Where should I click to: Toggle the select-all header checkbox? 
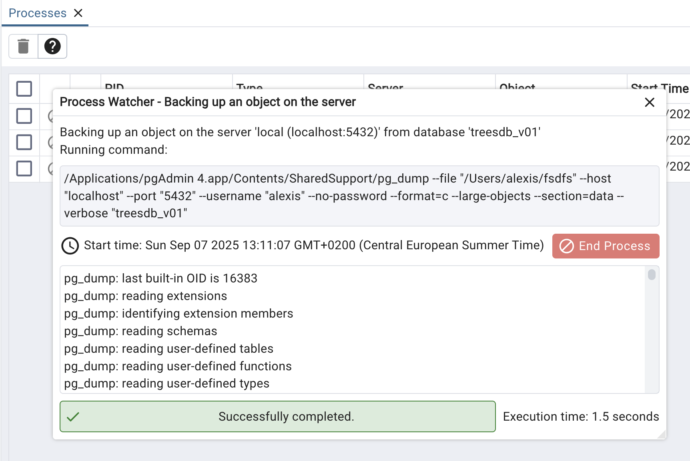24,89
